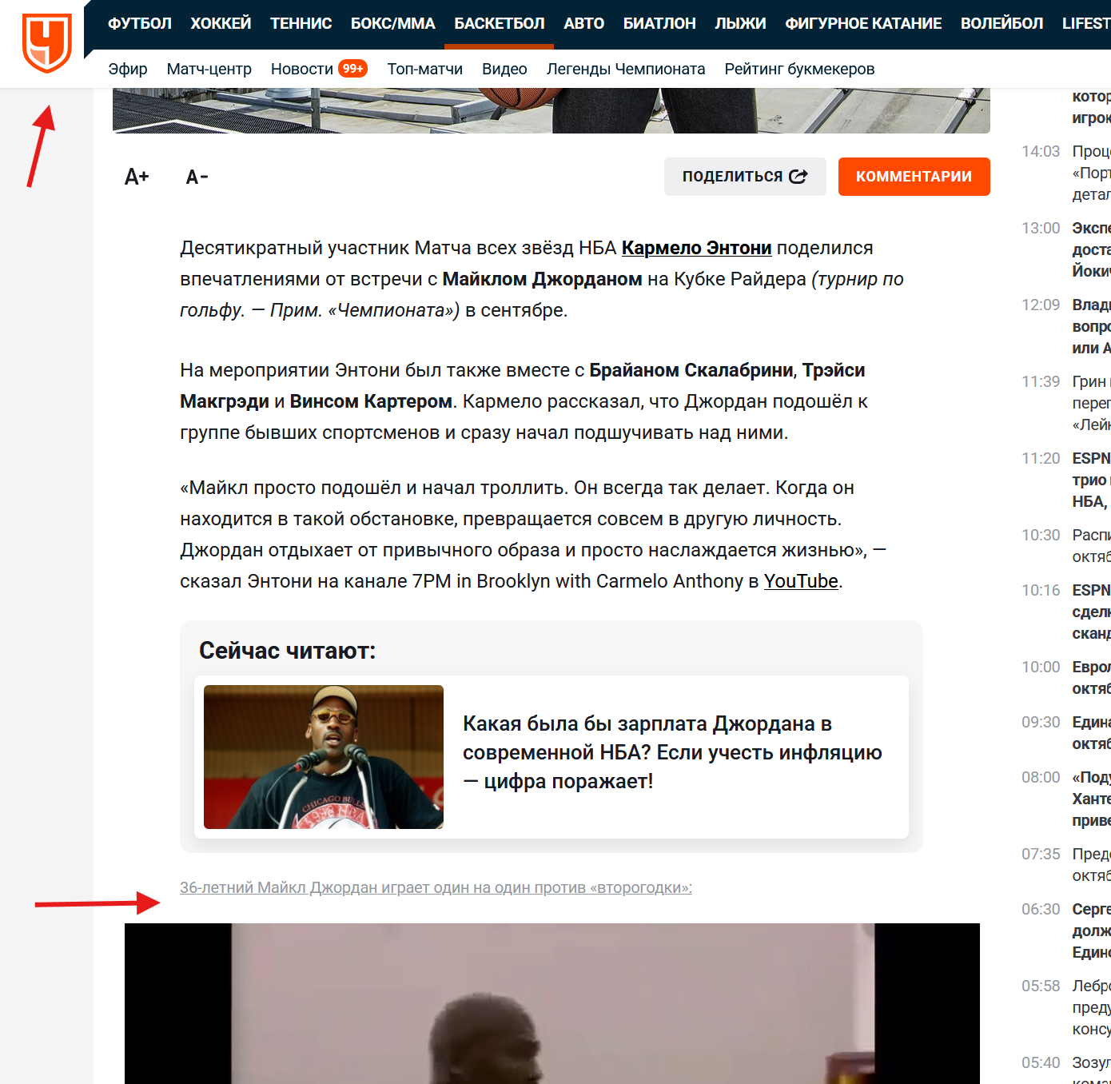Open the Футбол menu section
Image resolution: width=1111 pixels, height=1084 pixels.
tap(140, 24)
